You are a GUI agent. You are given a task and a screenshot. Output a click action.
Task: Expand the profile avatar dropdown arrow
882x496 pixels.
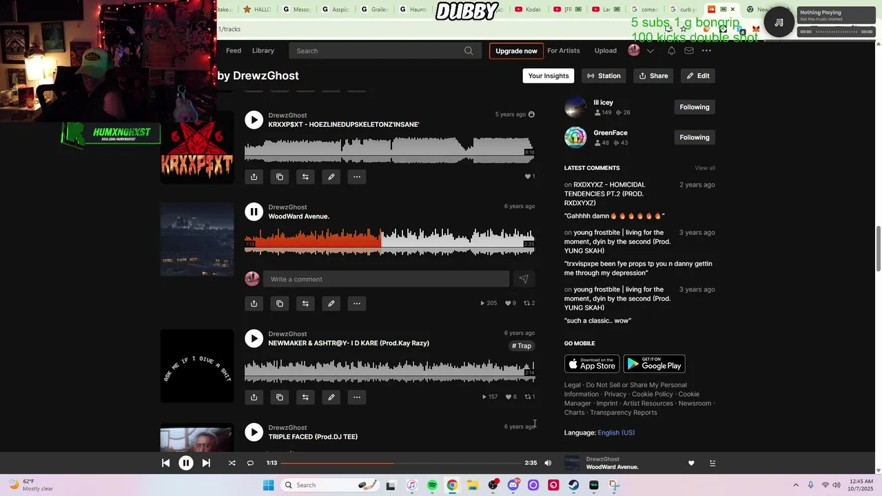click(650, 51)
